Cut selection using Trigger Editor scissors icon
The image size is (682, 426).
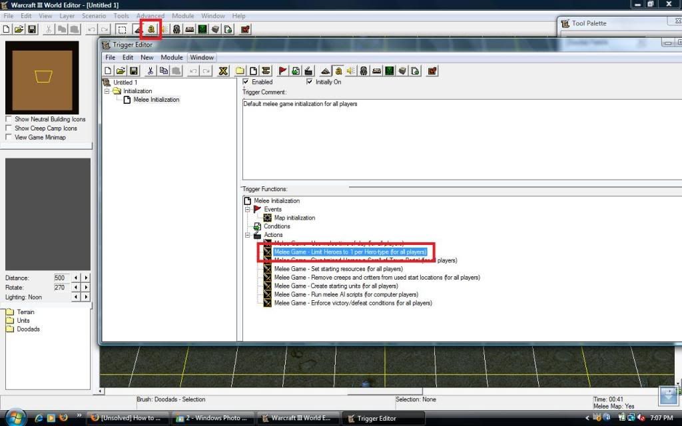(x=151, y=71)
